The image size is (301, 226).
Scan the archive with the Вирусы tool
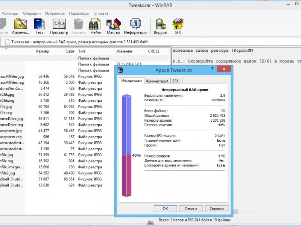tap(160, 26)
